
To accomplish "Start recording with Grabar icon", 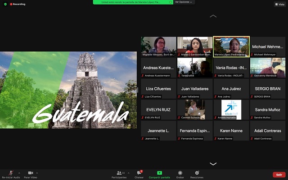I will [x=180, y=173].
